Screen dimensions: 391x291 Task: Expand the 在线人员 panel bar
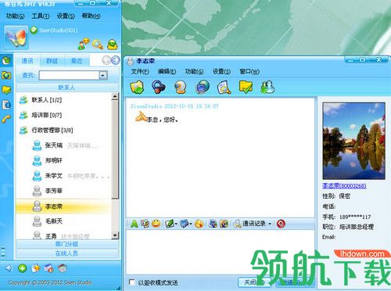point(67,253)
